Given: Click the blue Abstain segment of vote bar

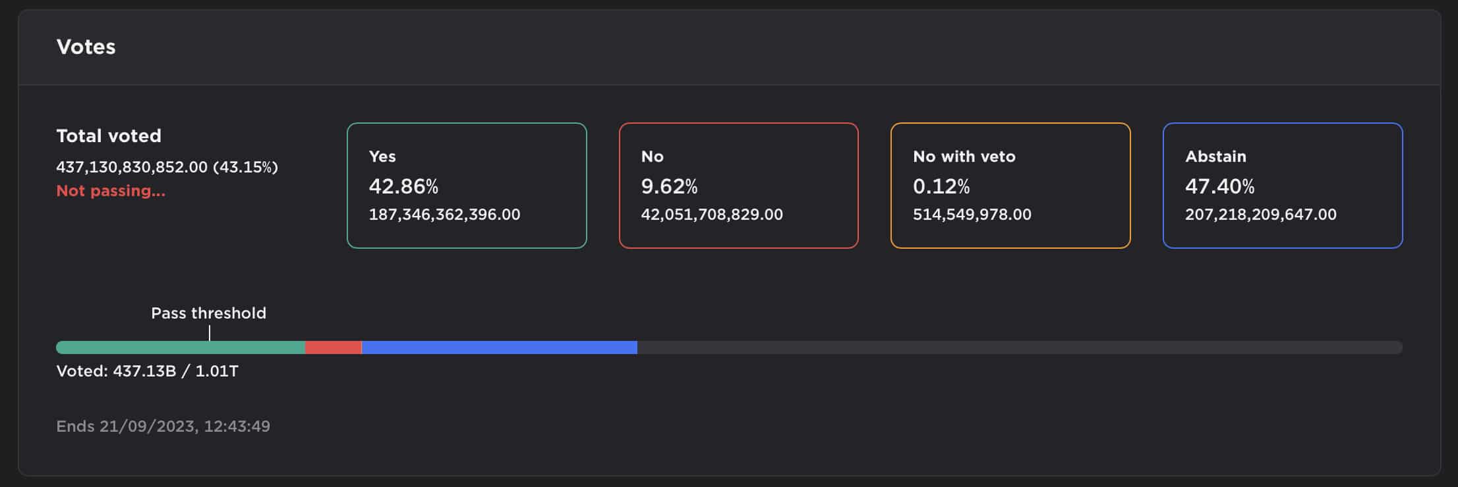Looking at the screenshot, I should tap(499, 347).
